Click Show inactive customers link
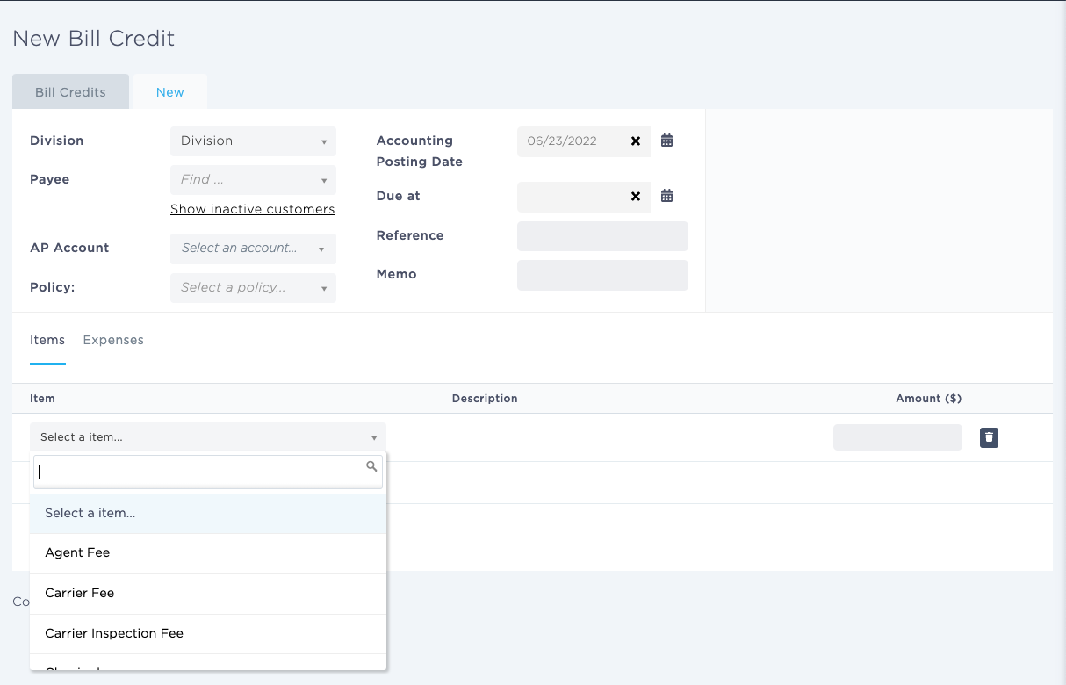This screenshot has height=685, width=1066. point(252,209)
